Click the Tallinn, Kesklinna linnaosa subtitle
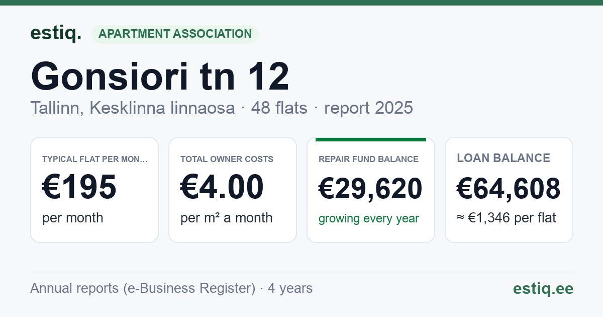The height and width of the screenshot is (317, 603). click(x=222, y=108)
